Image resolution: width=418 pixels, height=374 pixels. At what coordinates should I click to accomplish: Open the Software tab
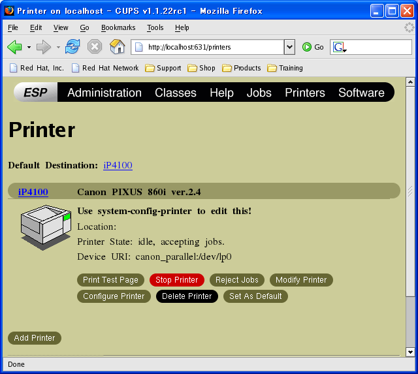click(x=361, y=93)
